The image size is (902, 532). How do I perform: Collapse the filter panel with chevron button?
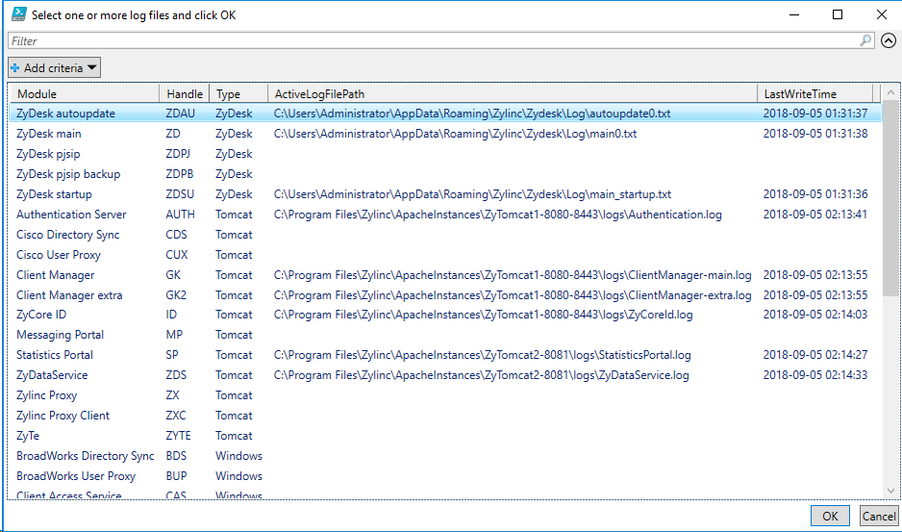pyautogui.click(x=889, y=40)
